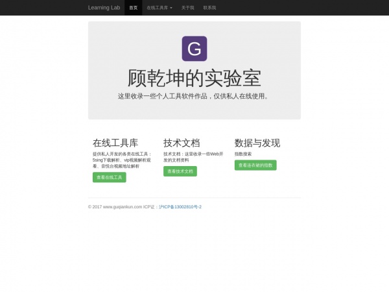The width and height of the screenshot is (389, 292).
Task: Click the 顾乾坤的实验室 main heading
Action: click(x=194, y=78)
